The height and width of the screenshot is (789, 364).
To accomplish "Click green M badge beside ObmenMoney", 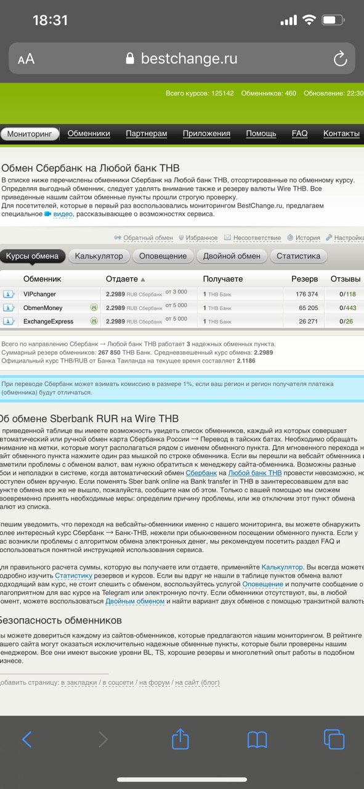I will [94, 307].
